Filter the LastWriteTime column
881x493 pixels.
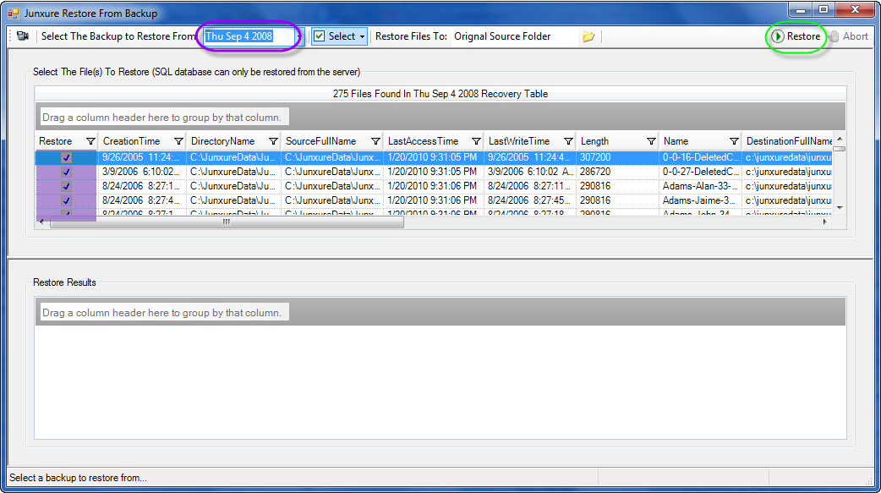(x=568, y=141)
